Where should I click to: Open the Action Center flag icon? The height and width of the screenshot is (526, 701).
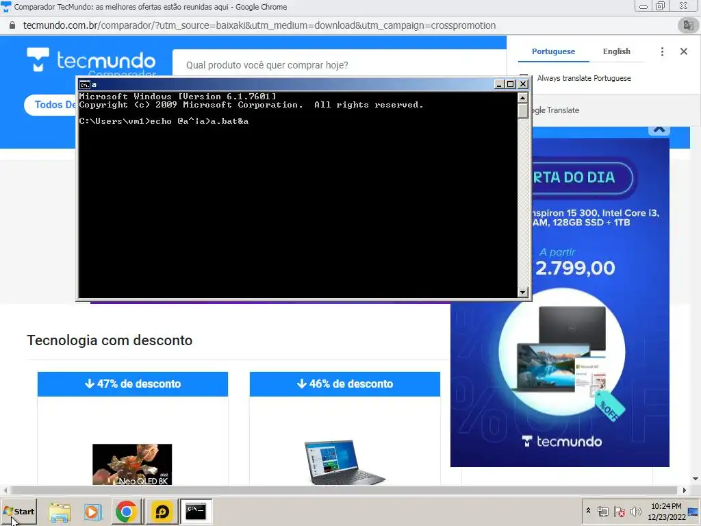click(619, 511)
